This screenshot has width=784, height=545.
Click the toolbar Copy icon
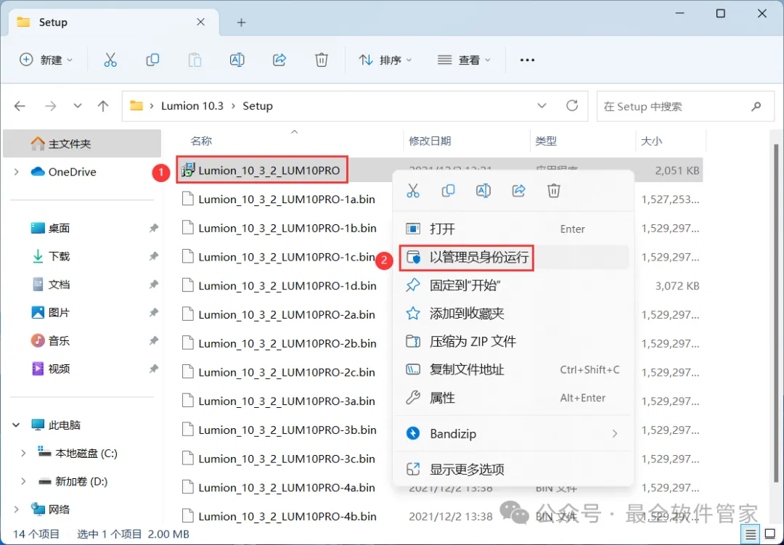click(x=152, y=60)
